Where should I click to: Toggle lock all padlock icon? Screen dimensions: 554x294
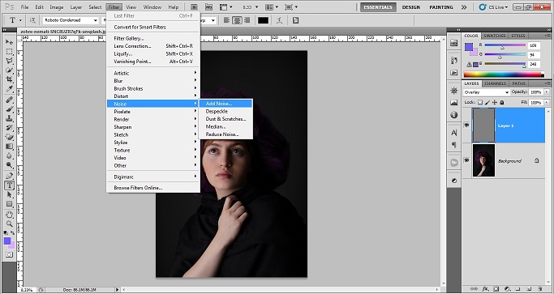501,102
